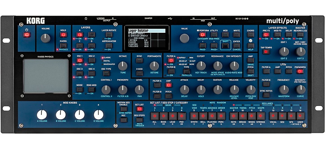Toggle OSC 1 on

tap(80, 60)
